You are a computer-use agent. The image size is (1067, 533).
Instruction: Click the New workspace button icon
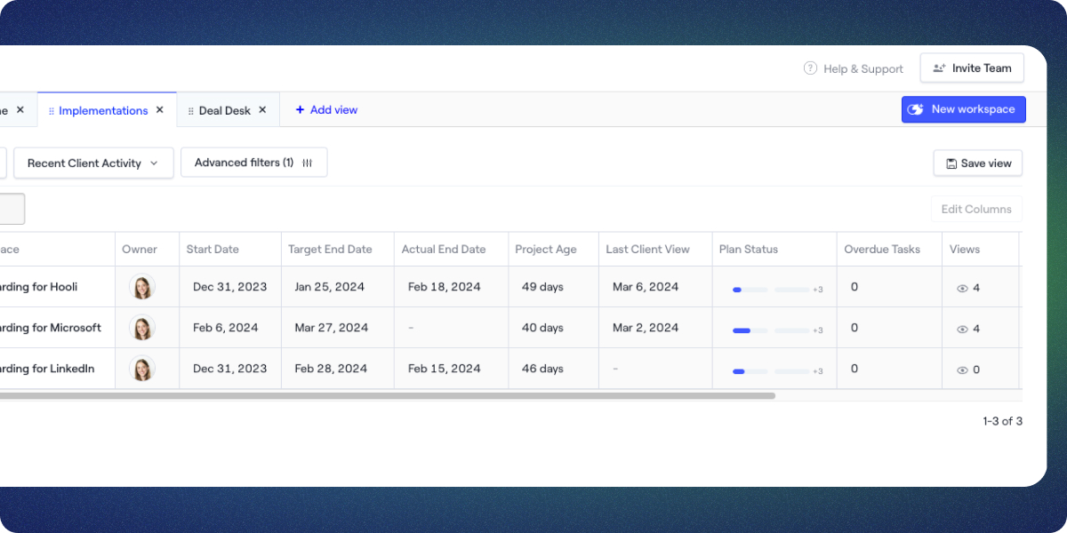click(x=916, y=109)
